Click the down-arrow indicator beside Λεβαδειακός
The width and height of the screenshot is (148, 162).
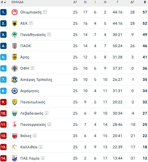47,113
